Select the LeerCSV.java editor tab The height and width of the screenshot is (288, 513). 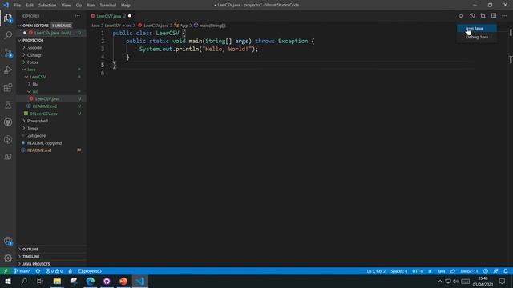pyautogui.click(x=111, y=16)
